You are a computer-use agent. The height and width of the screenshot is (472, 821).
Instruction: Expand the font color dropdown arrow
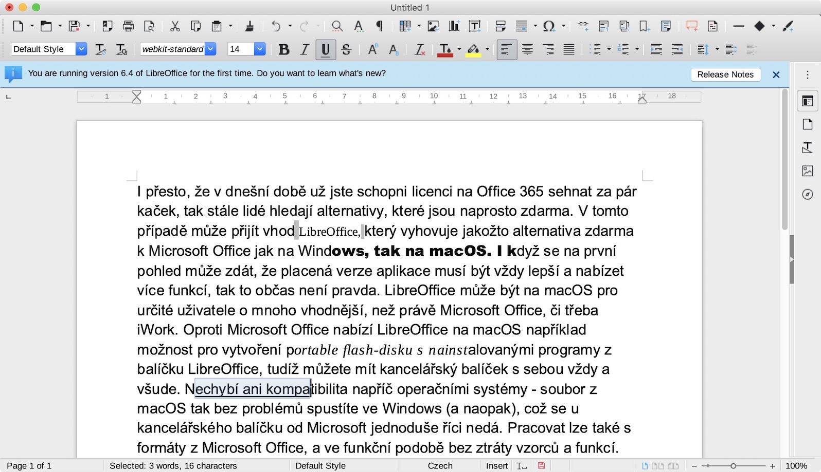(459, 49)
